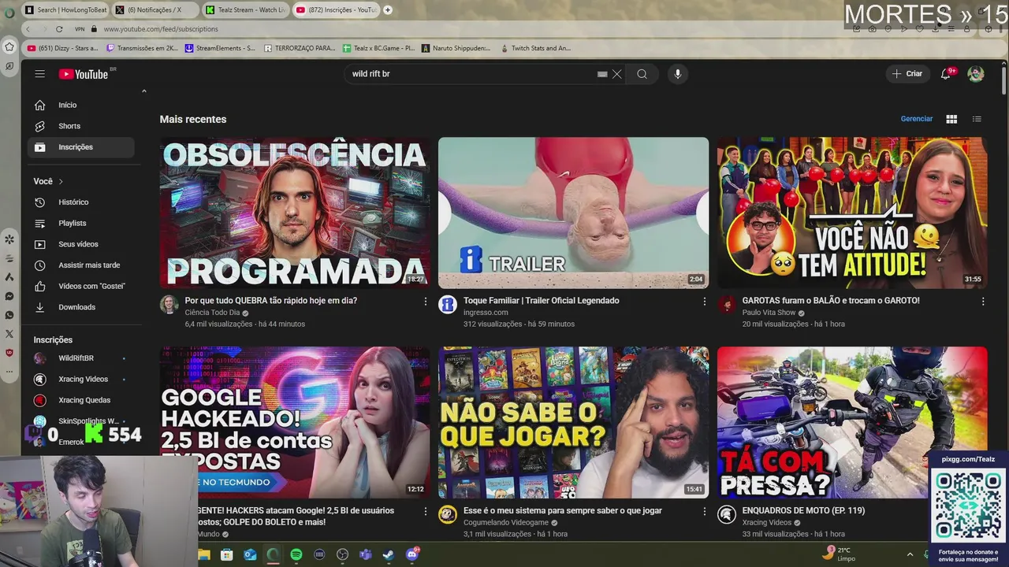The image size is (1009, 567).
Task: Open WildRiftBR channel subscription
Action: pos(80,358)
